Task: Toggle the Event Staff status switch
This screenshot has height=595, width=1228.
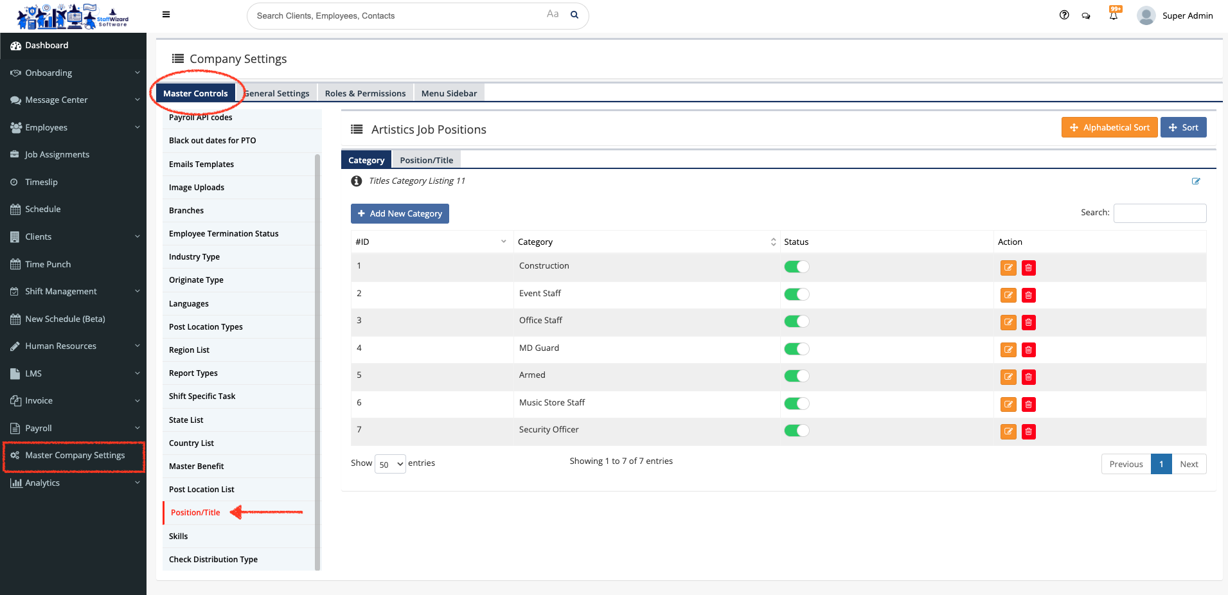Action: pos(796,294)
